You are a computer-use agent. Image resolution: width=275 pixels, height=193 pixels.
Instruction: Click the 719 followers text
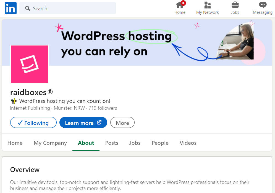coord(103,108)
